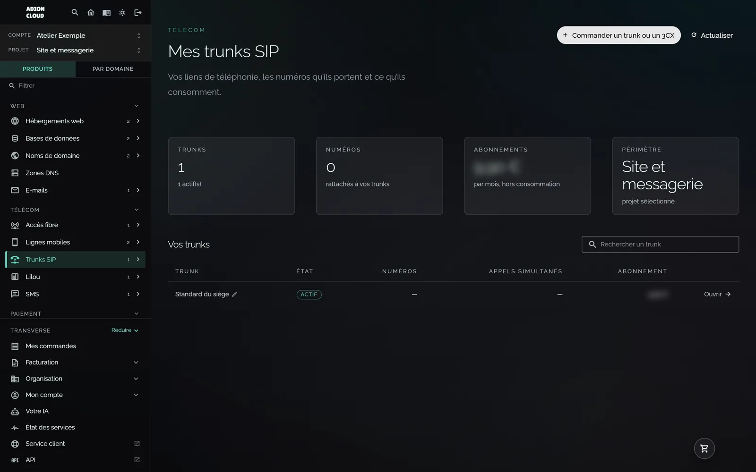This screenshot has width=756, height=472.
Task: Click the Rechercher un trunk search field
Action: [660, 244]
